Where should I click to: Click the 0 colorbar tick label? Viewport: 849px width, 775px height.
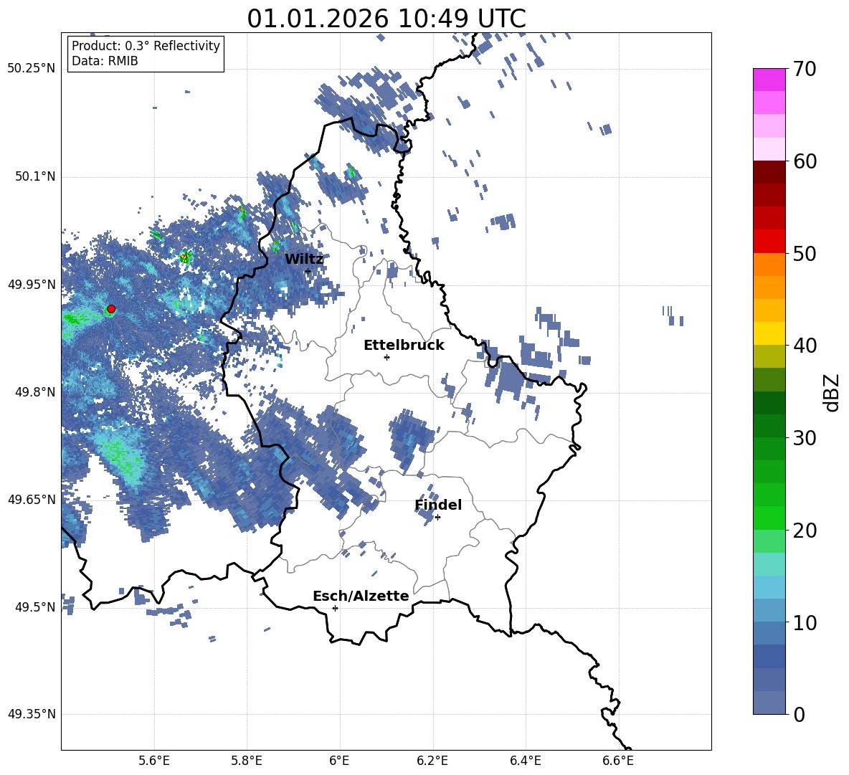(x=800, y=714)
